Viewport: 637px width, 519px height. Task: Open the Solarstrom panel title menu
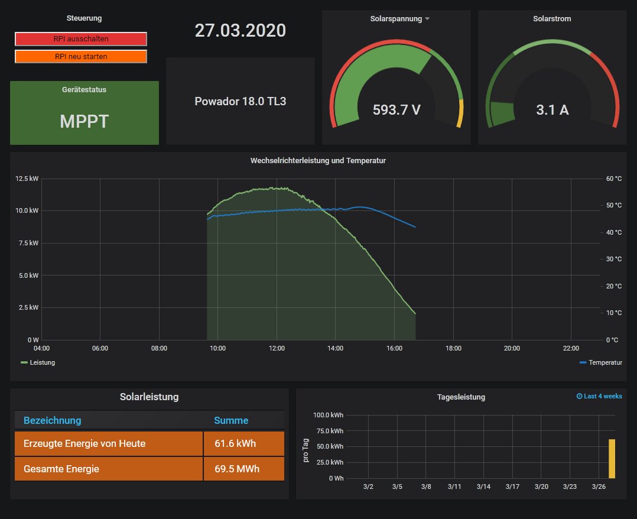pos(552,19)
